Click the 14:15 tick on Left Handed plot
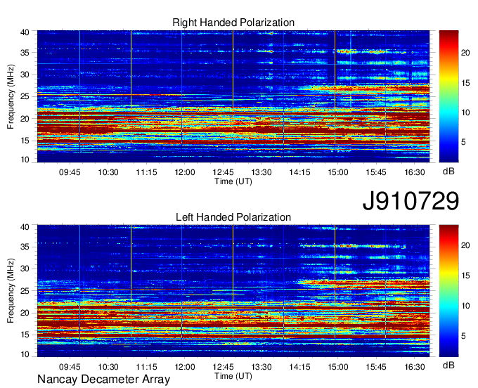The height and width of the screenshot is (388, 478). 299,367
